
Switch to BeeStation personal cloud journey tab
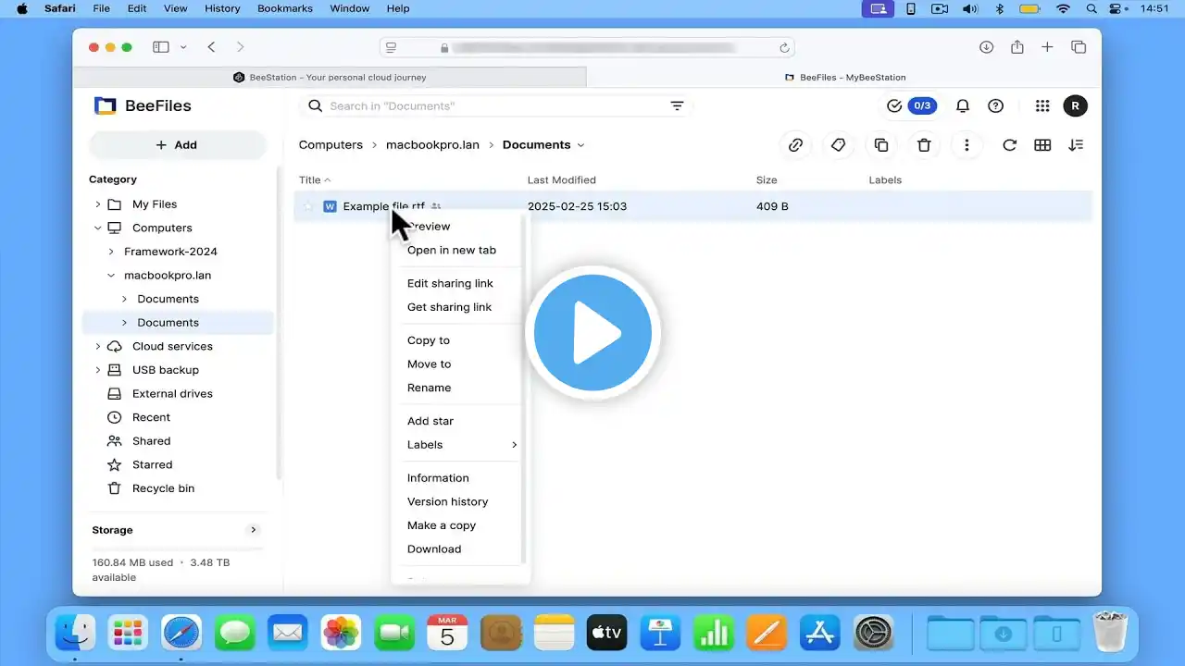(x=330, y=78)
